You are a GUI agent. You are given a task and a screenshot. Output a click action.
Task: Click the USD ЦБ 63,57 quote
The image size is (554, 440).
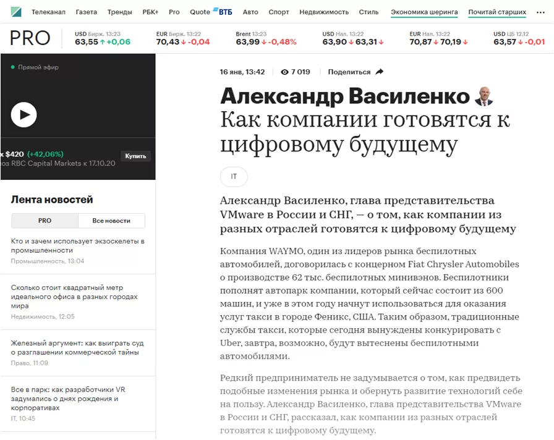click(519, 38)
